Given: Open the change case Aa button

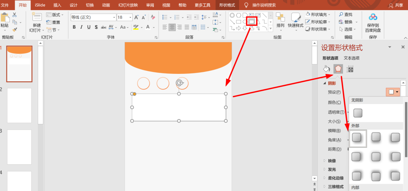Looking at the screenshot, I should (x=122, y=27).
